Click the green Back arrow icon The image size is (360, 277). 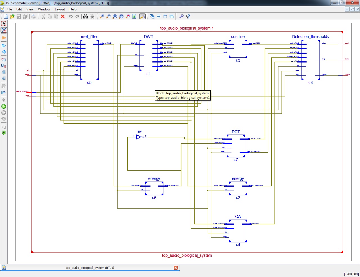point(4,106)
